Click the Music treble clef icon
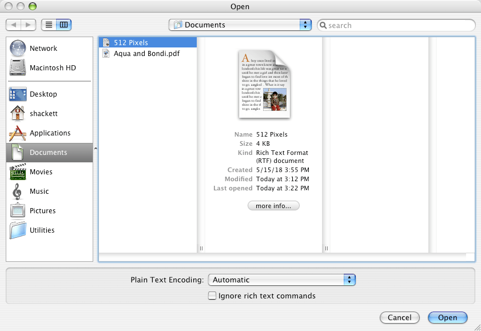The width and height of the screenshot is (481, 331). coord(17,192)
